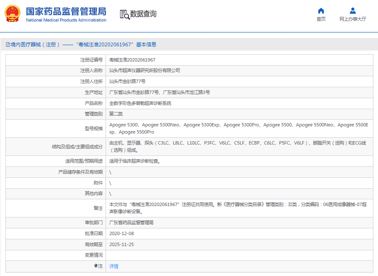The width and height of the screenshot is (378, 276).
Task: Click the 管理类别 row label
Action: 93,114
